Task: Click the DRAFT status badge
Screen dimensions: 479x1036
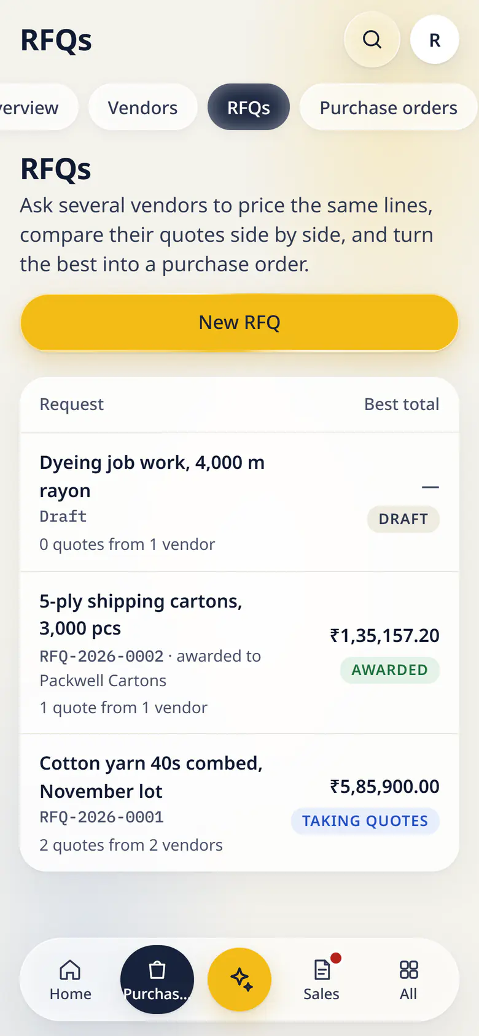Action: (x=403, y=519)
